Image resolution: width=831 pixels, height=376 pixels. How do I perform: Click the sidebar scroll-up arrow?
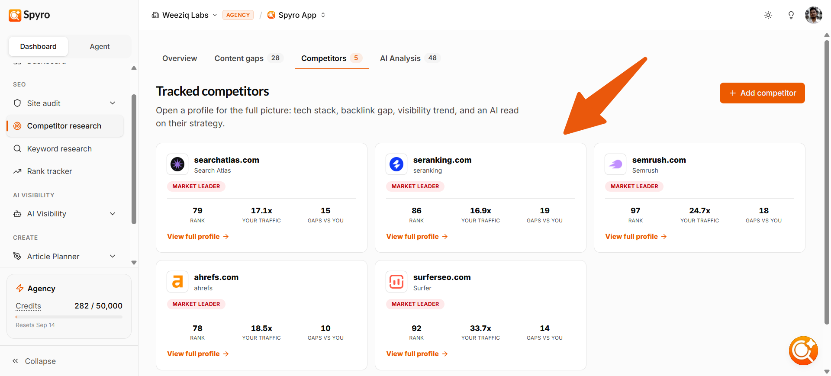134,68
